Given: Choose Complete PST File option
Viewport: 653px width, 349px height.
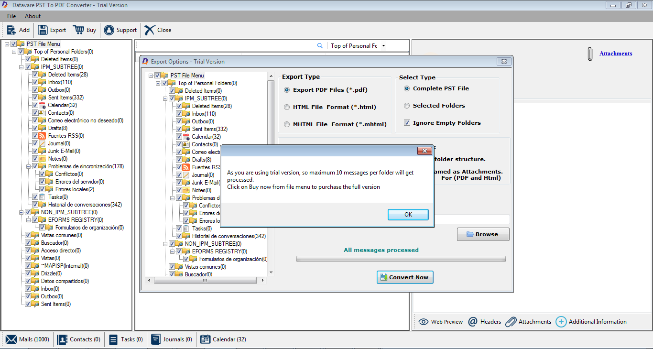Looking at the screenshot, I should 407,88.
